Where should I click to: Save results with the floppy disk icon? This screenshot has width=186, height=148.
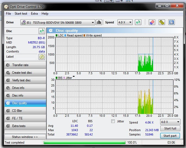tap(172, 22)
